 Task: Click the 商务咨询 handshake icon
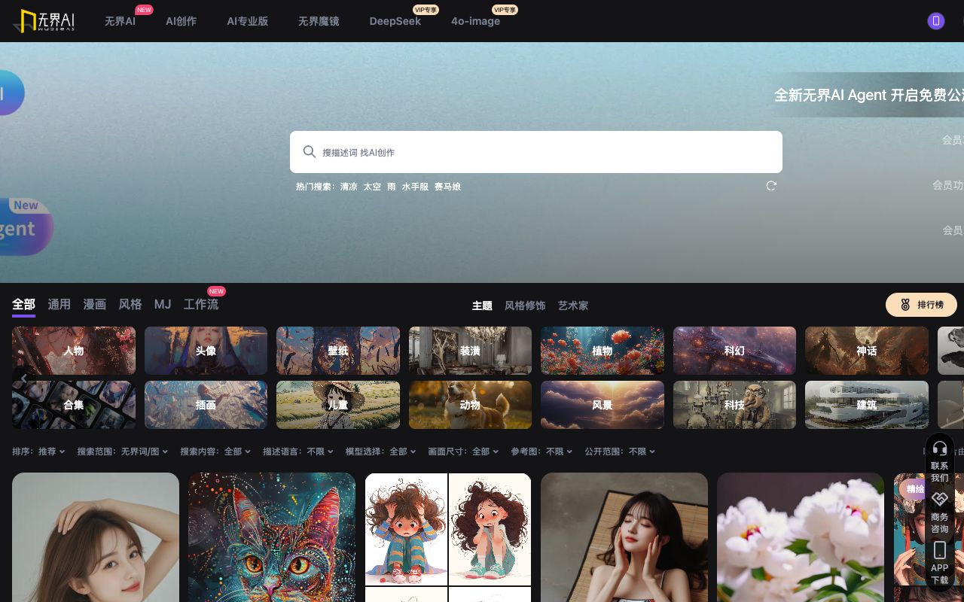939,499
